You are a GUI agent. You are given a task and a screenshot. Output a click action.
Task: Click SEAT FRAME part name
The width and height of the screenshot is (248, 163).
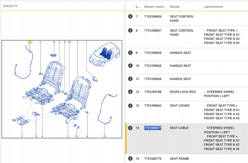(180, 159)
